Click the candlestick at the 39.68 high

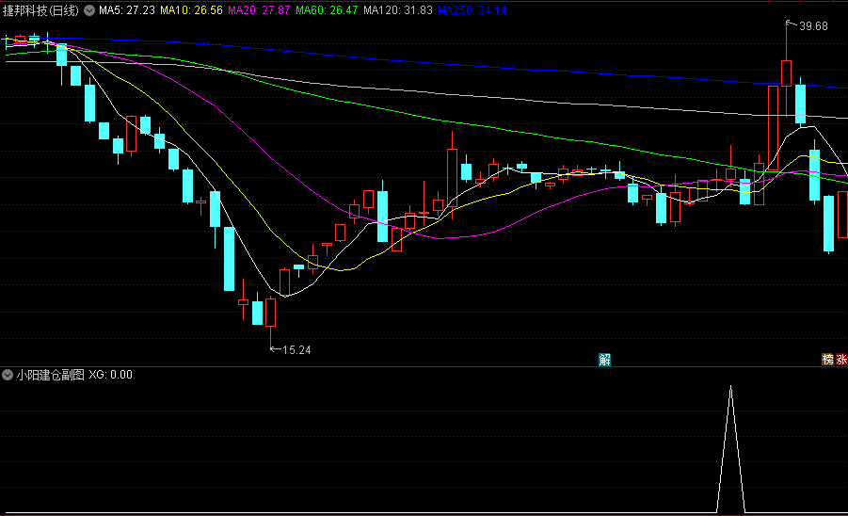coord(786,73)
